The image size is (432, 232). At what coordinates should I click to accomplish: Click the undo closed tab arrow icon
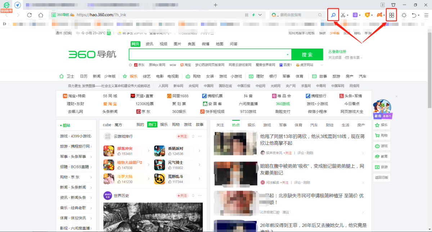tap(414, 15)
